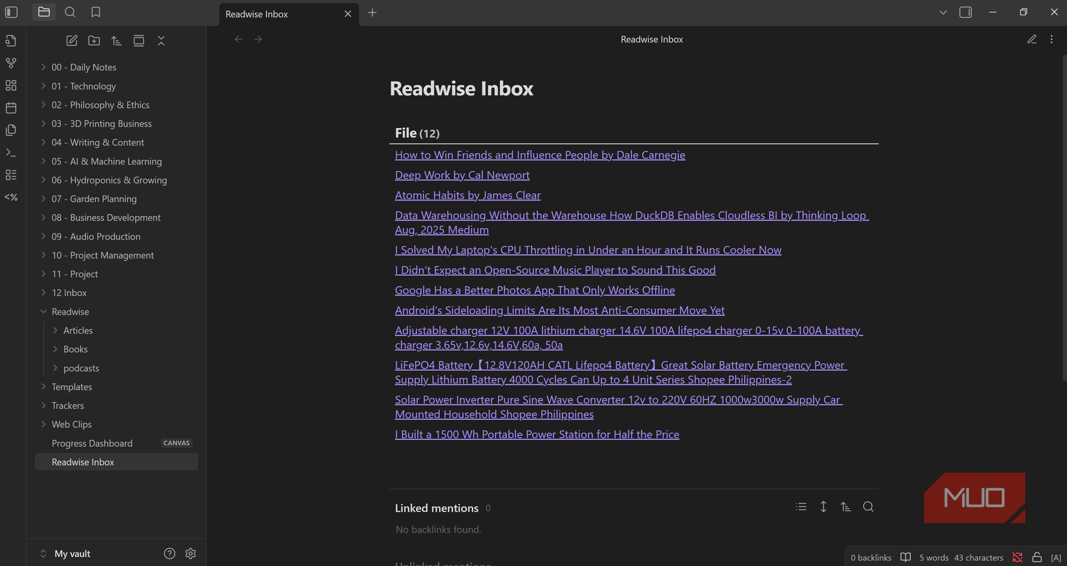Open the graph view from ribbon
The image size is (1067, 566).
[x=11, y=63]
